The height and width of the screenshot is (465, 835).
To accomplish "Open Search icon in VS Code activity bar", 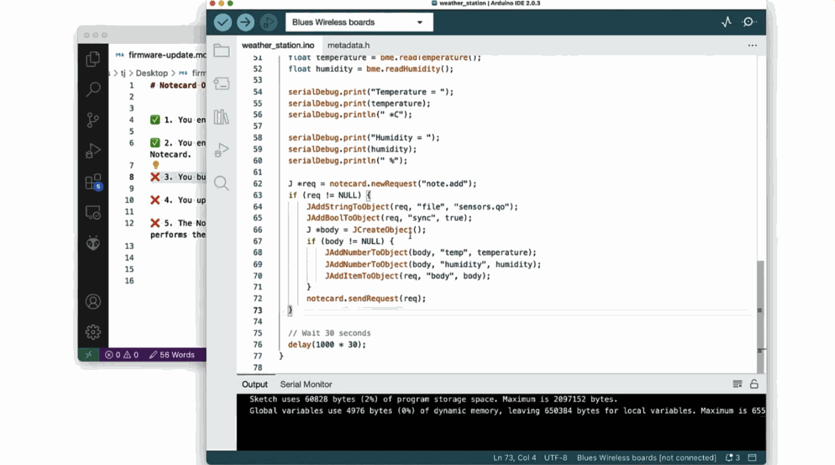I will coord(93,89).
